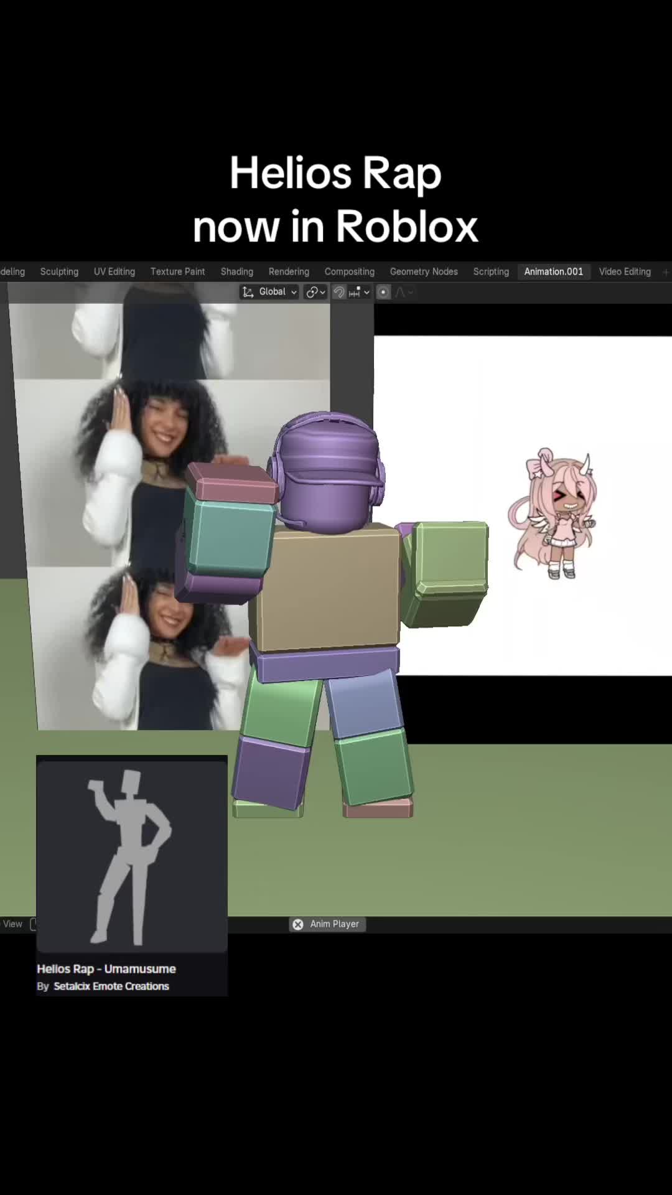
Task: Switch to the Texture Paint workspace tab
Action: 177,271
